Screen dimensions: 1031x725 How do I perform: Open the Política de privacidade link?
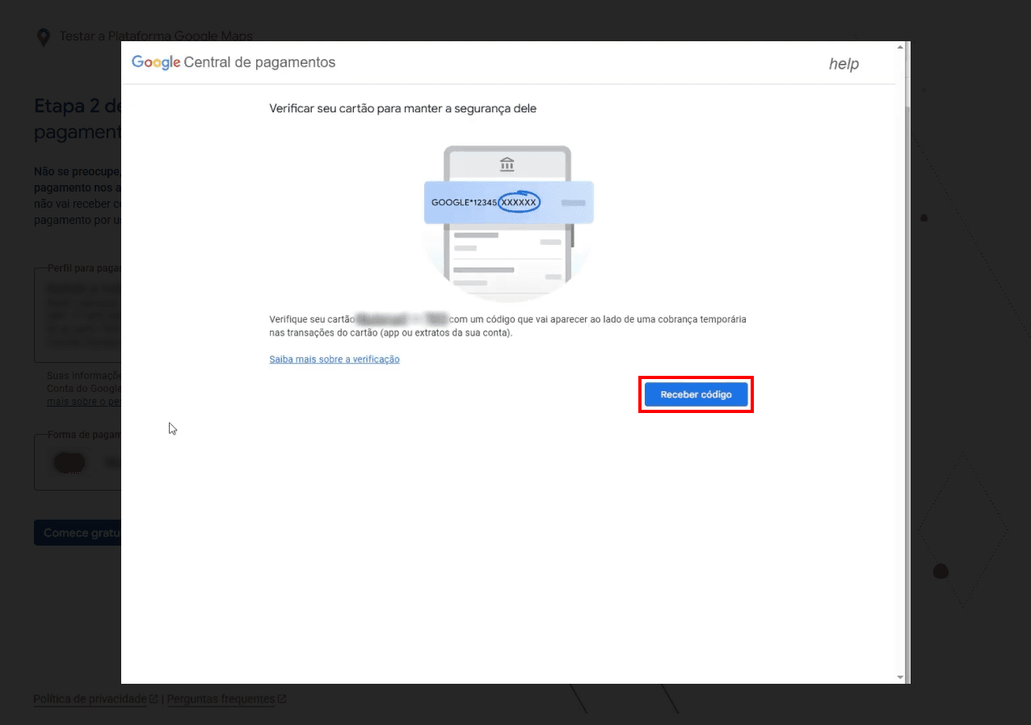[90, 699]
